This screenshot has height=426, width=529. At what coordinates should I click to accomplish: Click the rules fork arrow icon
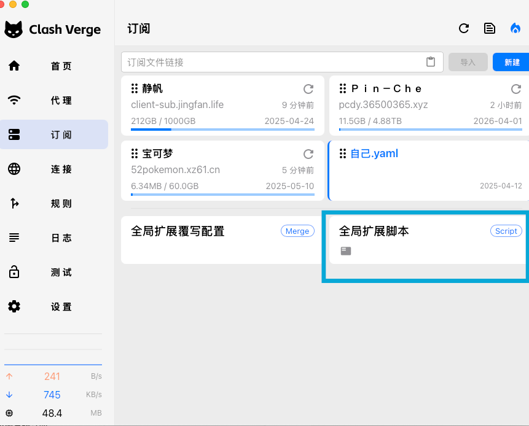click(14, 203)
